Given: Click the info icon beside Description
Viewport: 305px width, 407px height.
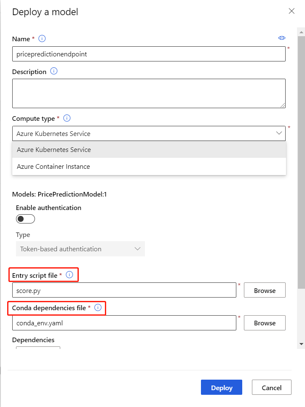Looking at the screenshot, I should click(54, 71).
